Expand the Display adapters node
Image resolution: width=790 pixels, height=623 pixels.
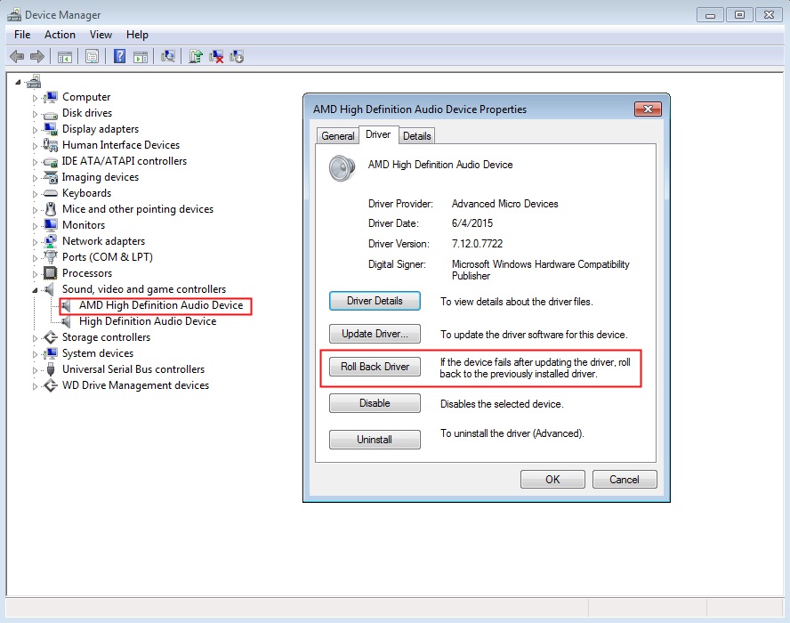point(35,130)
